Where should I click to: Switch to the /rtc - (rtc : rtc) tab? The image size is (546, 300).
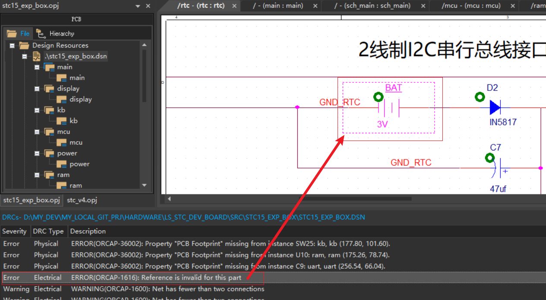coord(201,6)
